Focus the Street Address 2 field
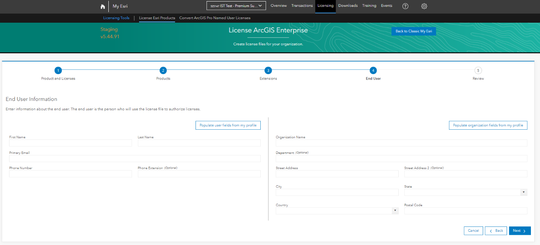This screenshot has width=540, height=245. coord(466,174)
